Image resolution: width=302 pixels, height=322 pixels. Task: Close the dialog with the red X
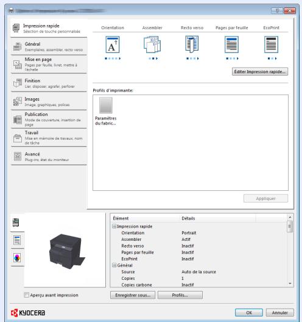(290, 11)
